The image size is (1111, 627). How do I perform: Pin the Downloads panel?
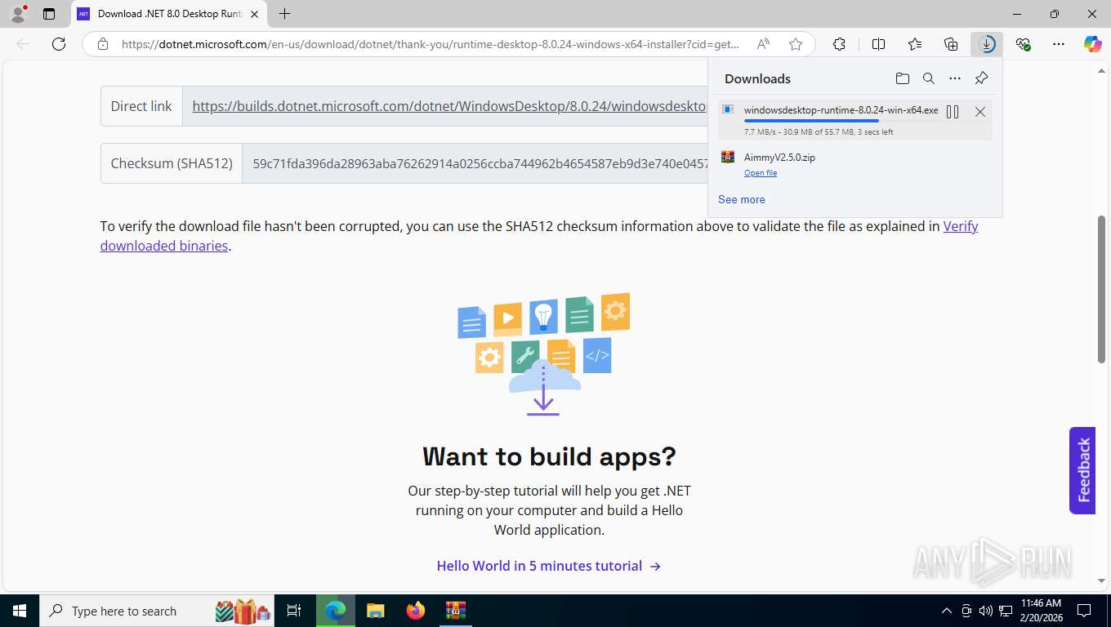[981, 78]
